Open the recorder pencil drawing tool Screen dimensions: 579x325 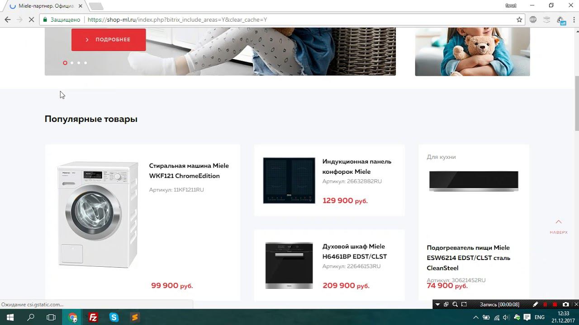tap(535, 305)
